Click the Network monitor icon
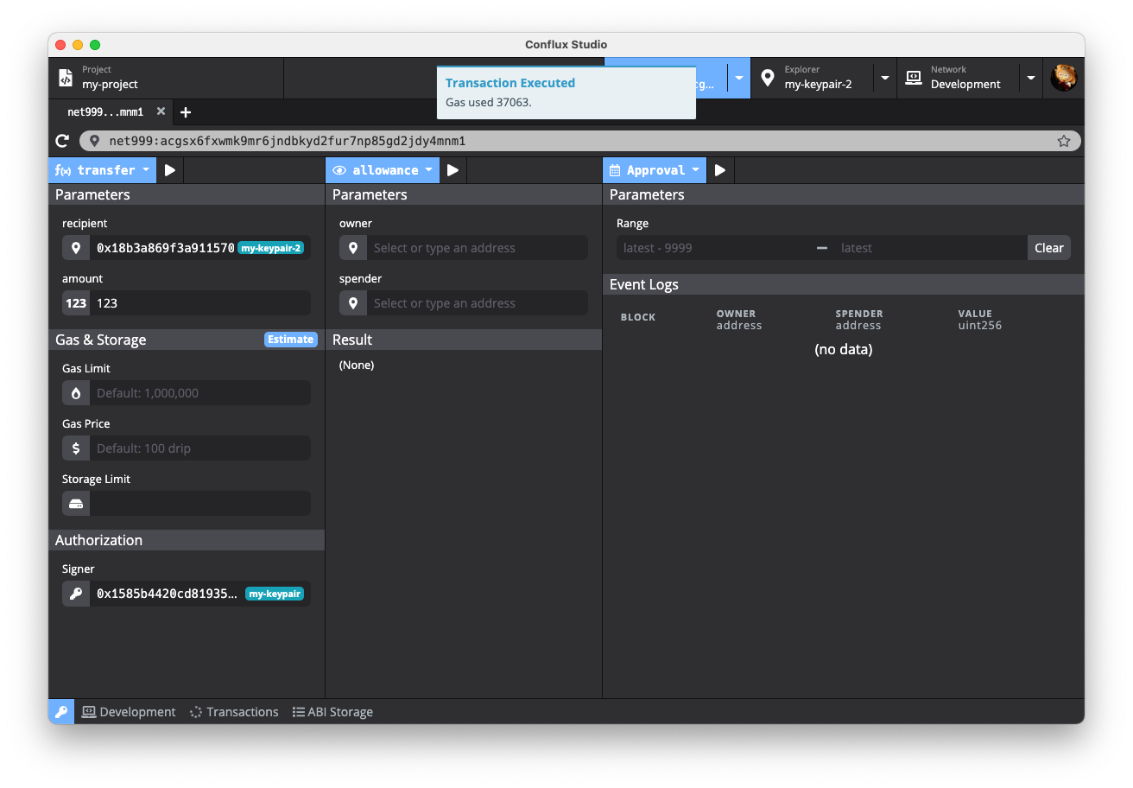 (x=914, y=78)
